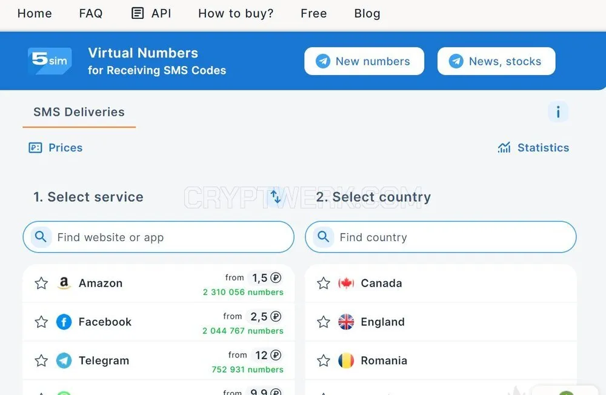The image size is (606, 395).
Task: Click the "2 310 056 numbers" text
Action: coord(243,292)
